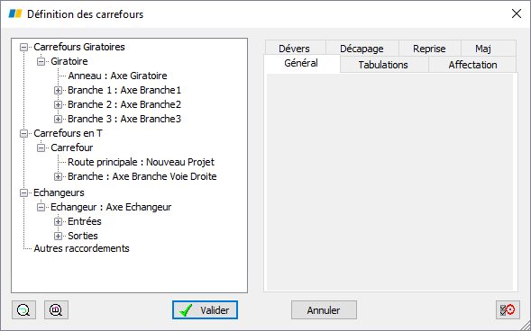
Task: Open the Décapage tab
Action: click(x=362, y=49)
